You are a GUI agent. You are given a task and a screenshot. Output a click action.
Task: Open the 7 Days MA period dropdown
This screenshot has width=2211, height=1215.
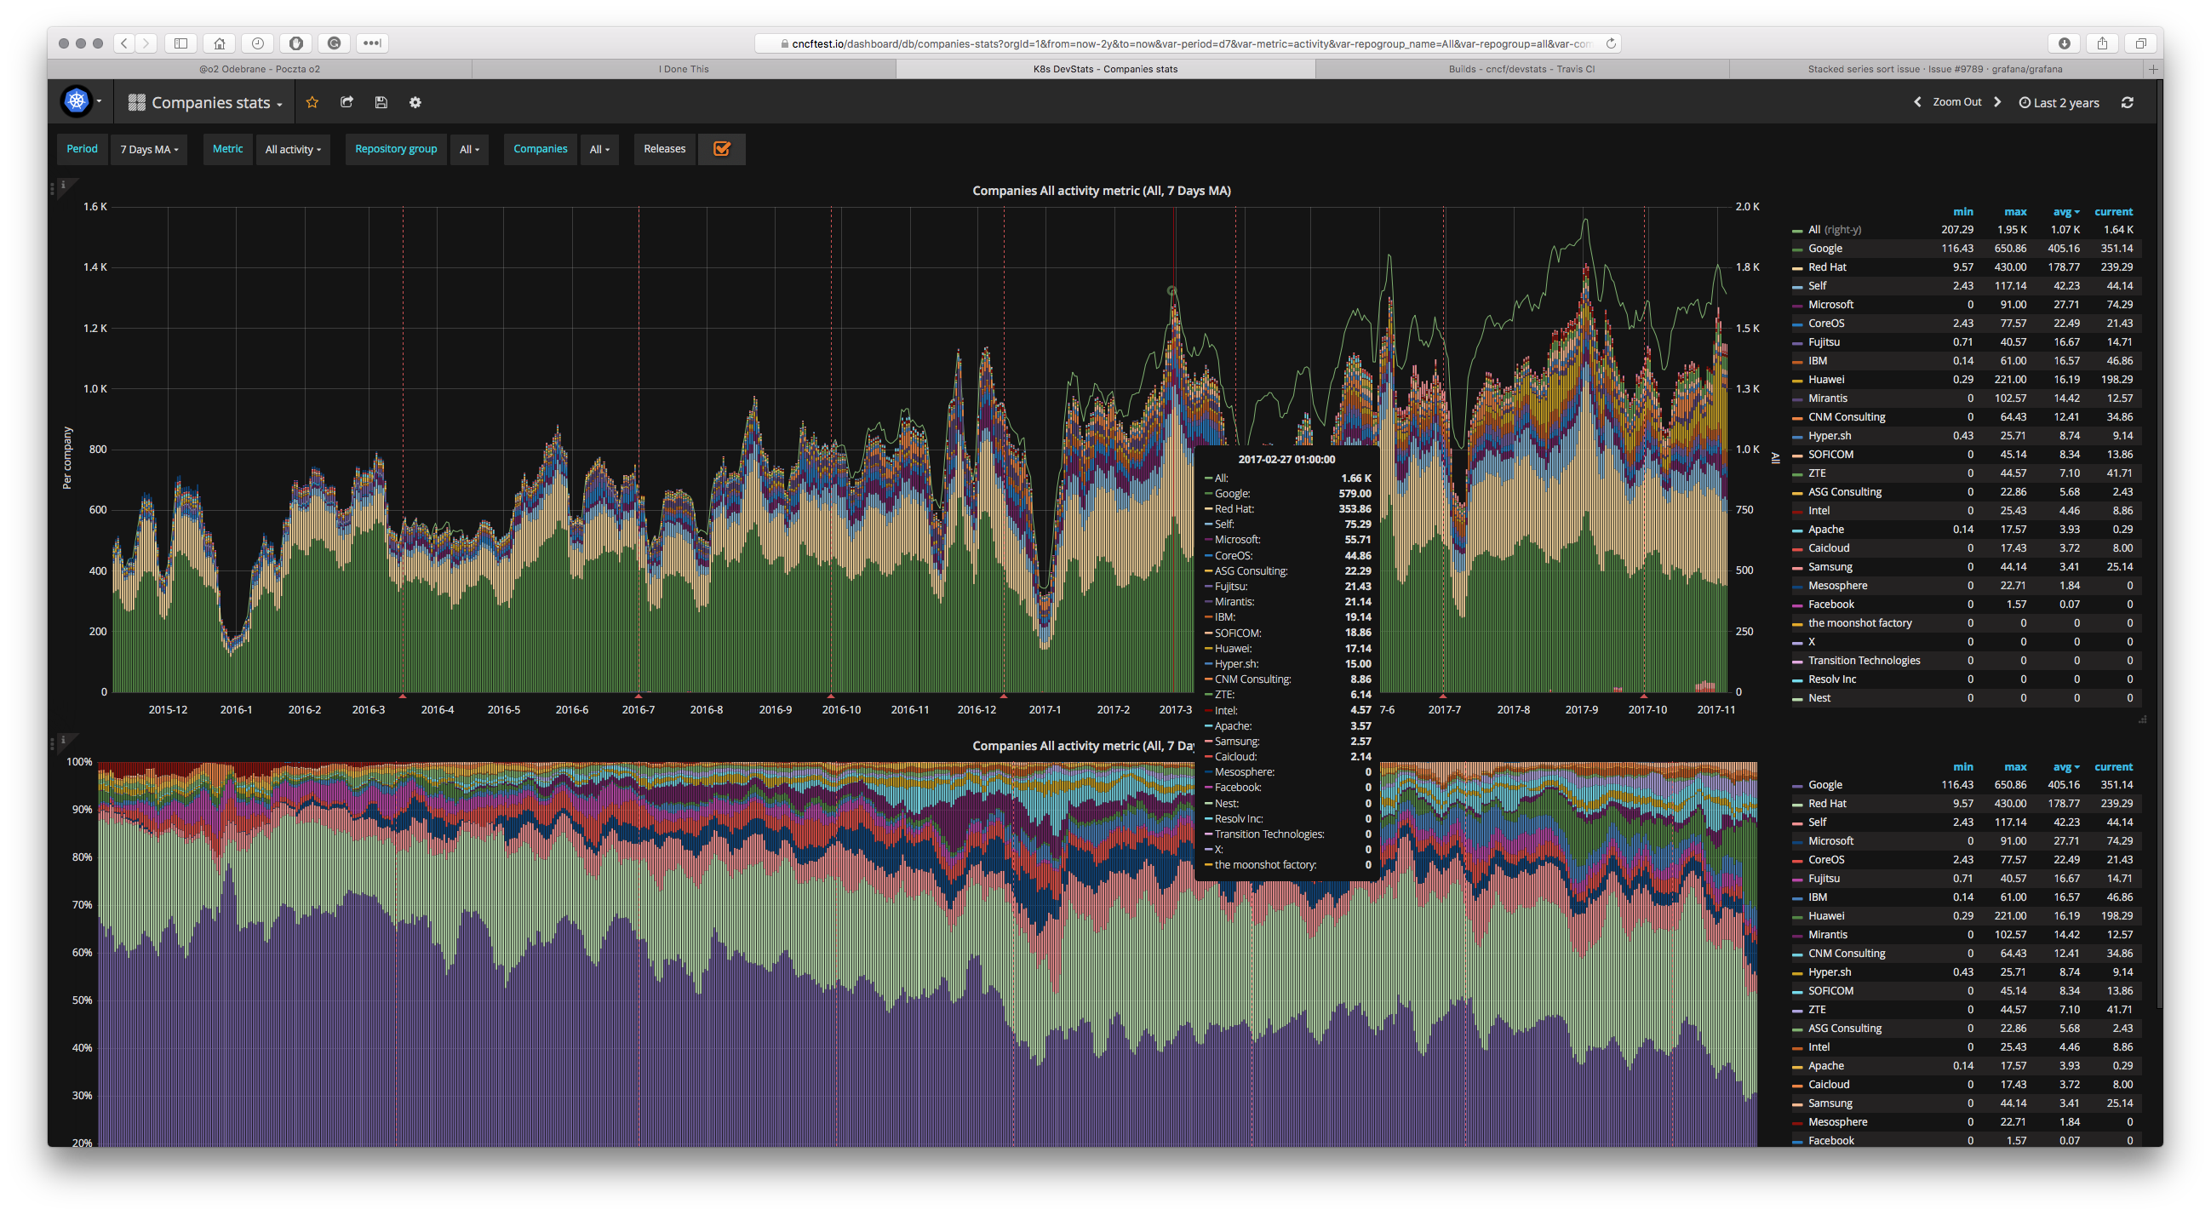(x=147, y=148)
